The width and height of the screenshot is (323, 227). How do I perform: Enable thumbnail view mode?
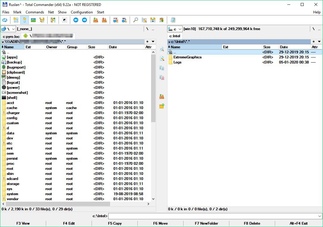pyautogui.click(x=33, y=20)
